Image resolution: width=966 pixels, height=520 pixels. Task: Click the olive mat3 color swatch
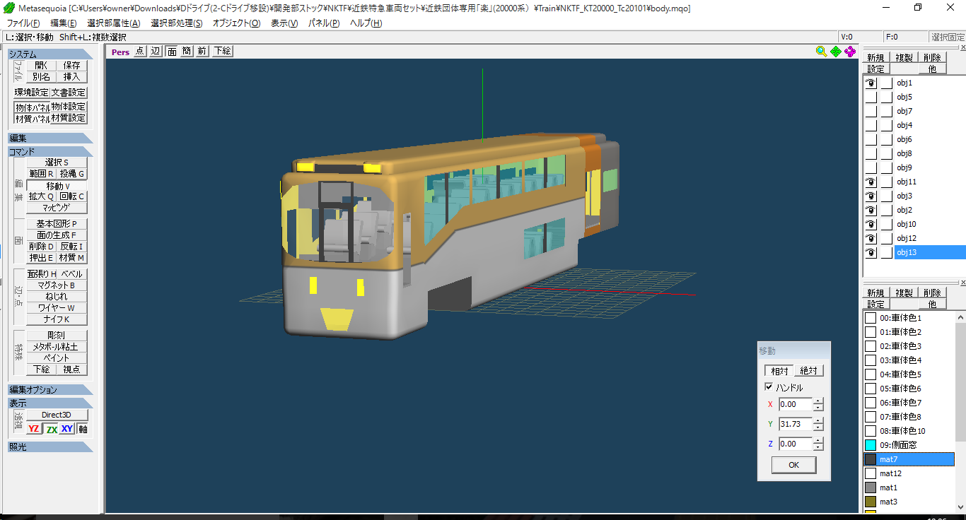coord(871,502)
